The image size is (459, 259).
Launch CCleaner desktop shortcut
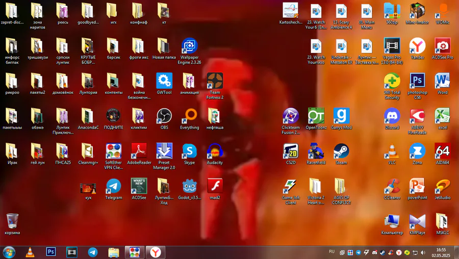point(392,186)
